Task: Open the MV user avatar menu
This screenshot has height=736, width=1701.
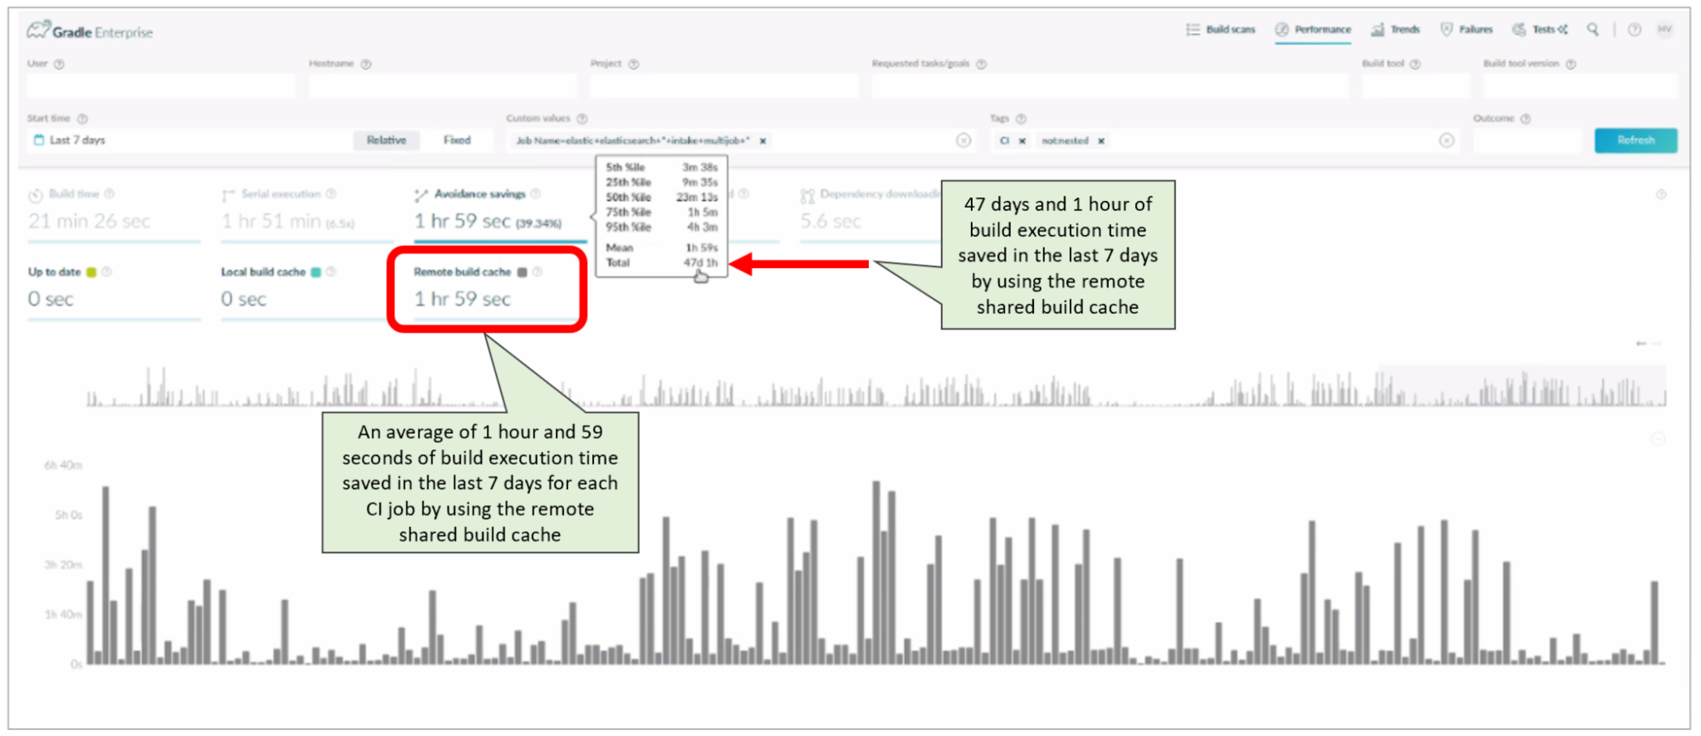Action: click(1664, 30)
